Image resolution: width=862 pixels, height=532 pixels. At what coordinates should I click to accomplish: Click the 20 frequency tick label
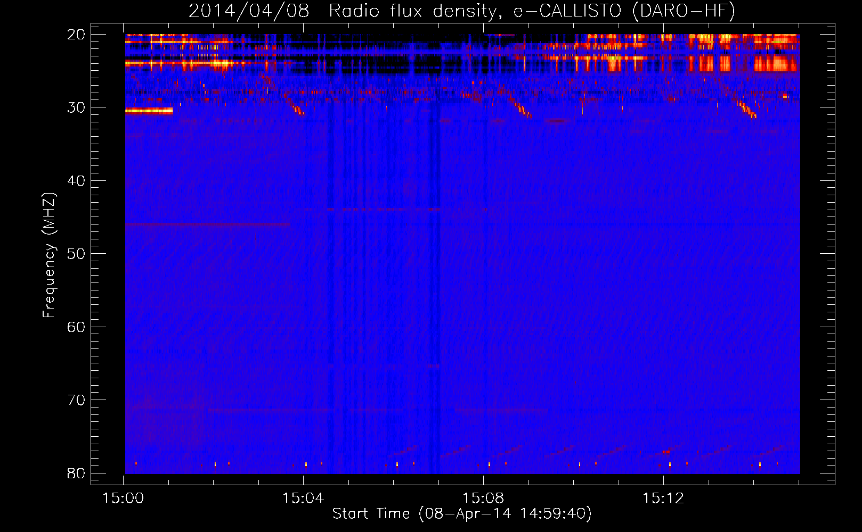pos(76,35)
